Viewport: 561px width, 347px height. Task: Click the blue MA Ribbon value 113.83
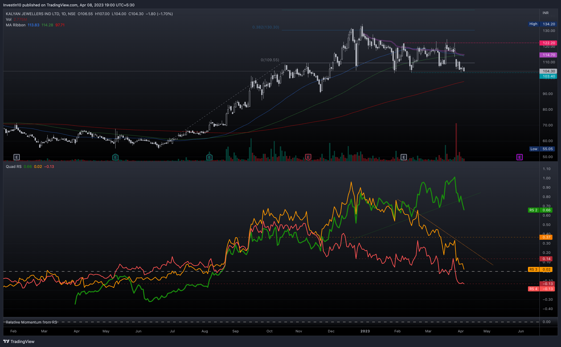34,25
